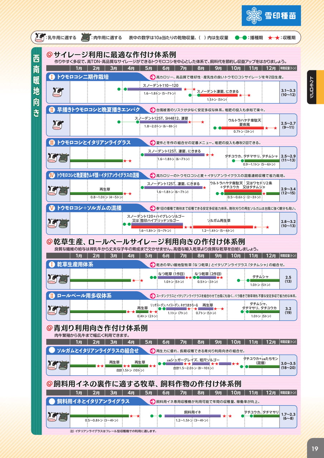Click the yield cell 1.7〜2.3 (6〜8)

[288, 416]
